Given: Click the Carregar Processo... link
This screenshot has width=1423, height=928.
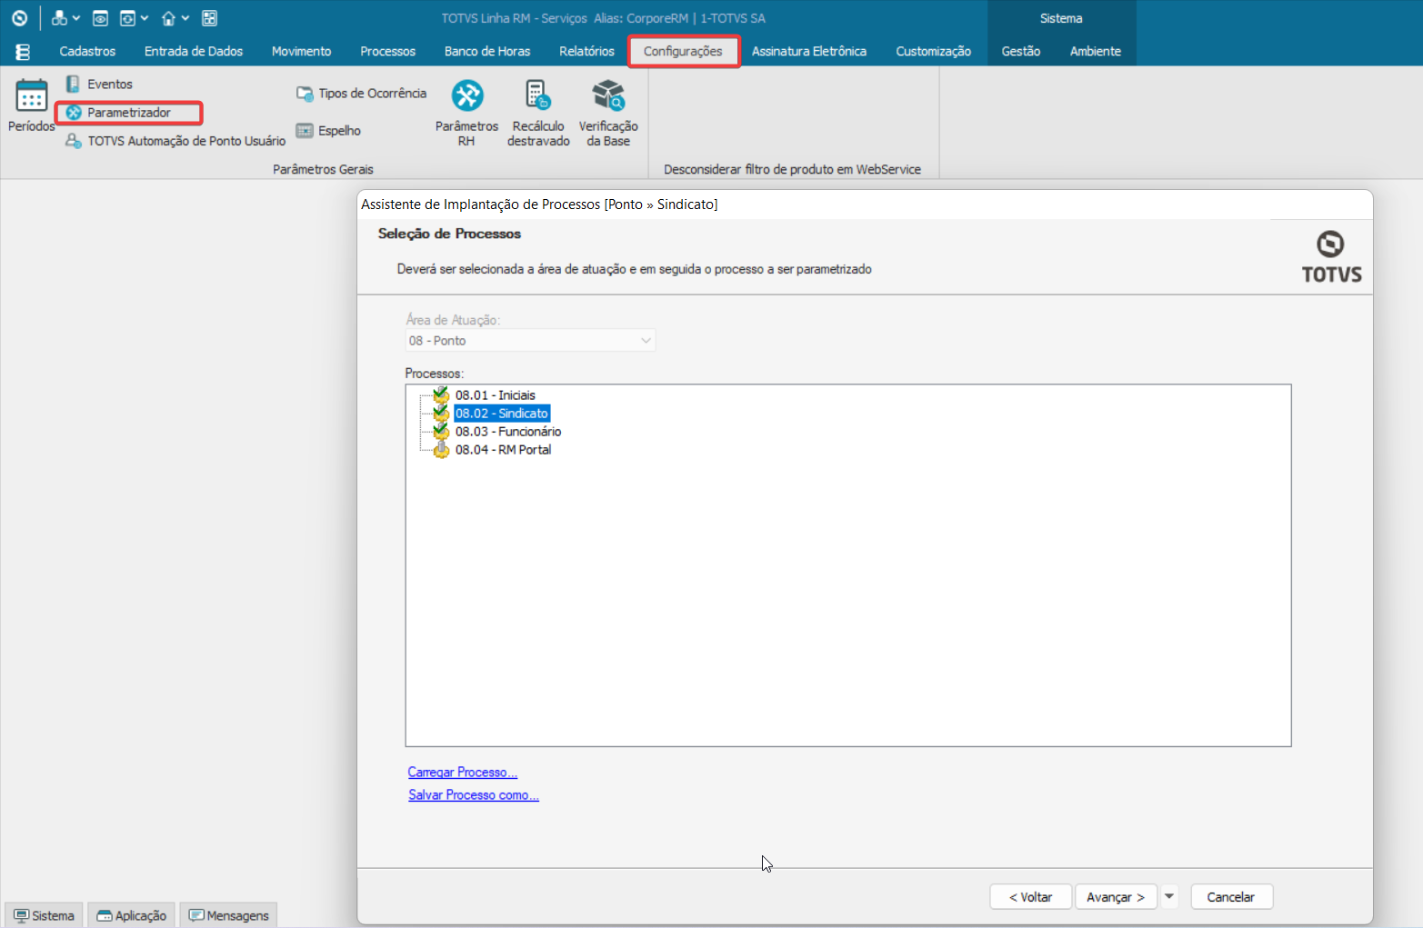Looking at the screenshot, I should 462,773.
